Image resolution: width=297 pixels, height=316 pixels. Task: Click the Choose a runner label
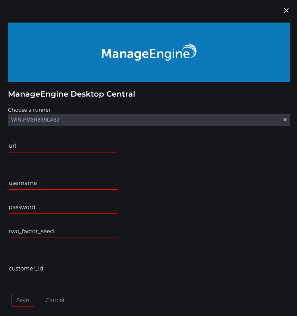pyautogui.click(x=29, y=110)
